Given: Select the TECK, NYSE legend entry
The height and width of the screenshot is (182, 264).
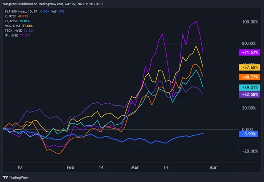Looking at the screenshot, I should click(x=19, y=30).
